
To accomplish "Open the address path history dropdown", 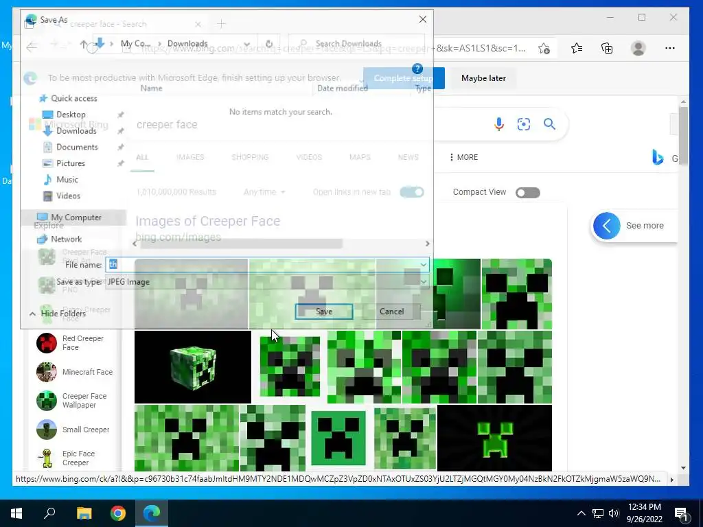I will (x=246, y=44).
